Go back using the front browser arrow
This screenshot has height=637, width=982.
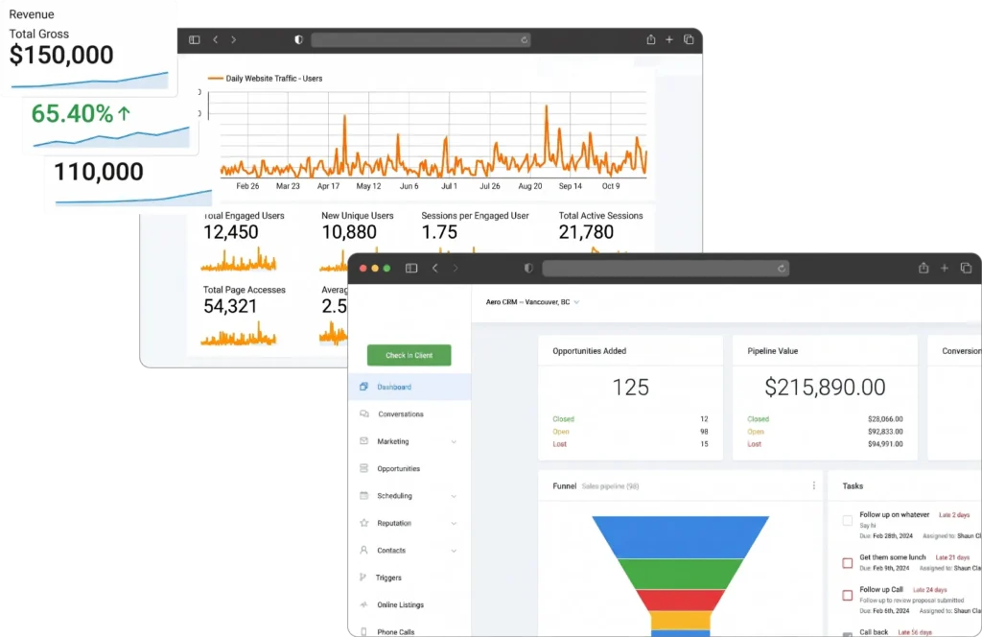coord(435,268)
